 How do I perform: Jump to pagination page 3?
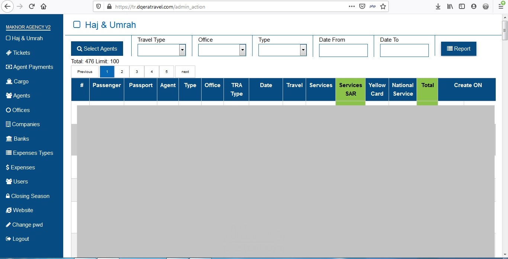137,71
